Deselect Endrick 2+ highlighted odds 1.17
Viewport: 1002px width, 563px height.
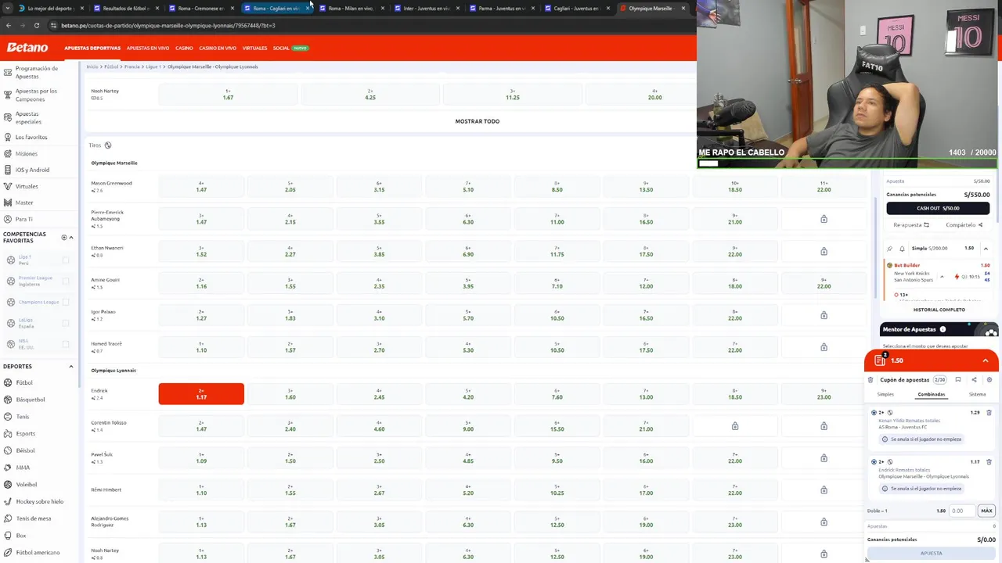201,394
